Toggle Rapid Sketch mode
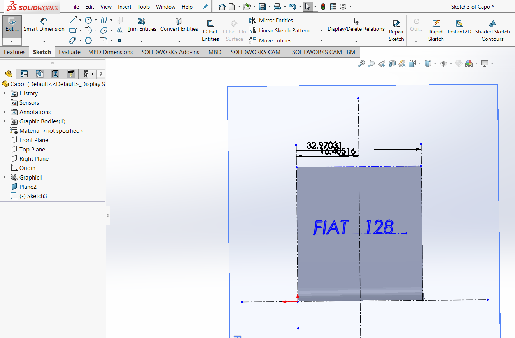Screen dimensions: 515x338 [x=436, y=30]
